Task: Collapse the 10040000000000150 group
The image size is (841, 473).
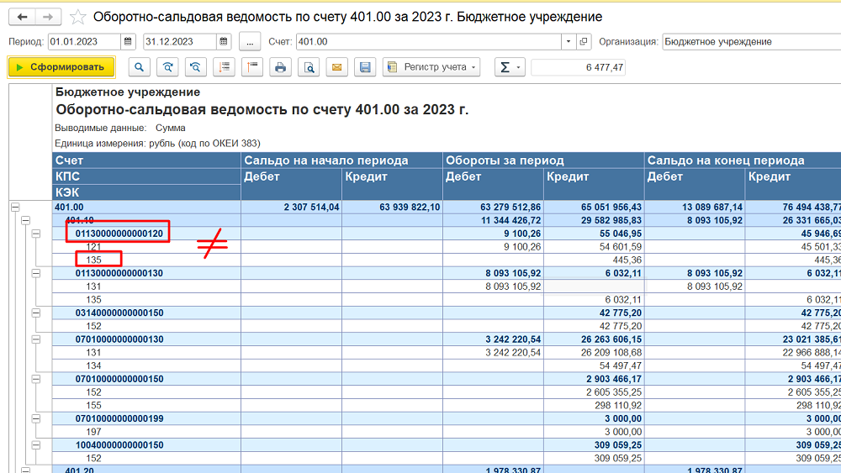Action: tap(36, 444)
